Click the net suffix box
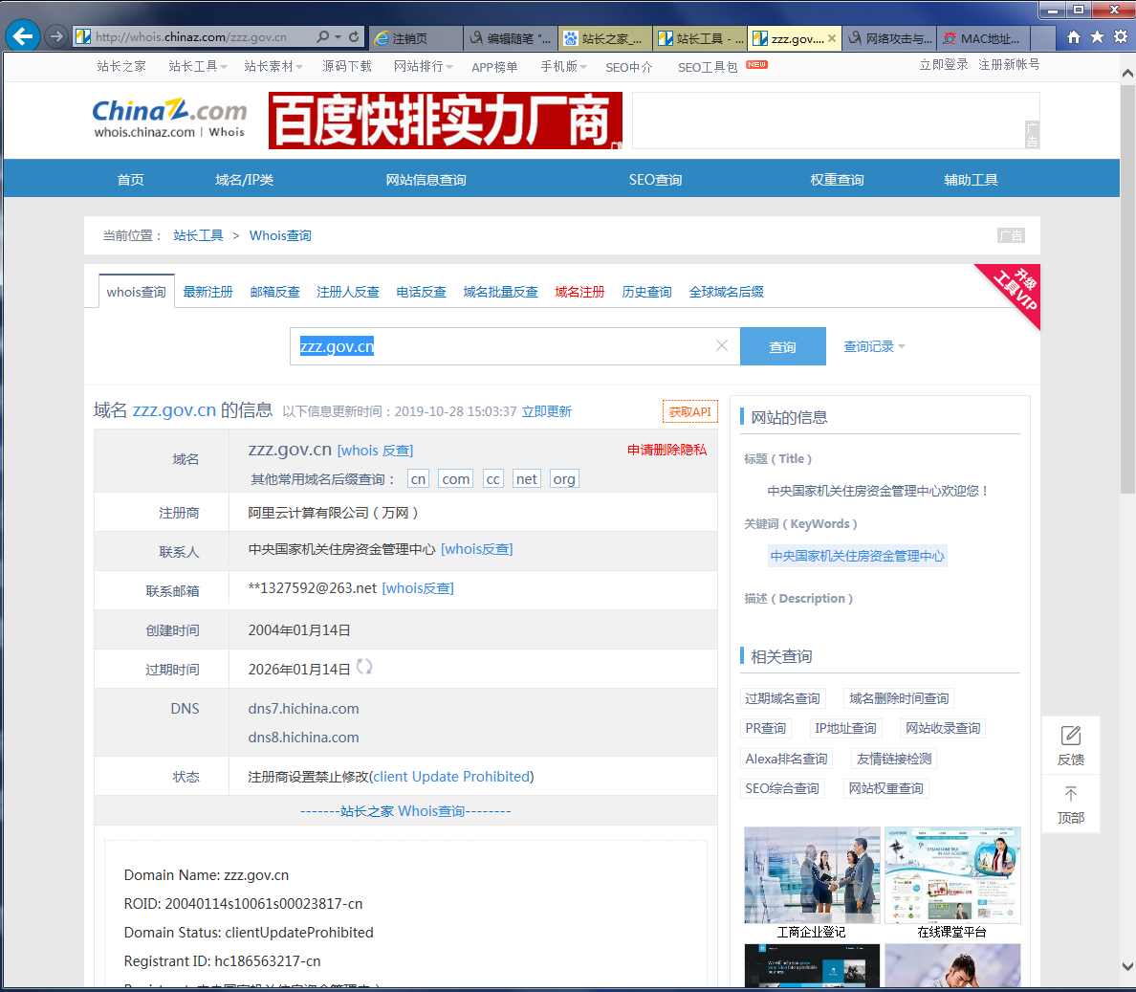Screen dimensions: 1136x992 click(x=527, y=479)
